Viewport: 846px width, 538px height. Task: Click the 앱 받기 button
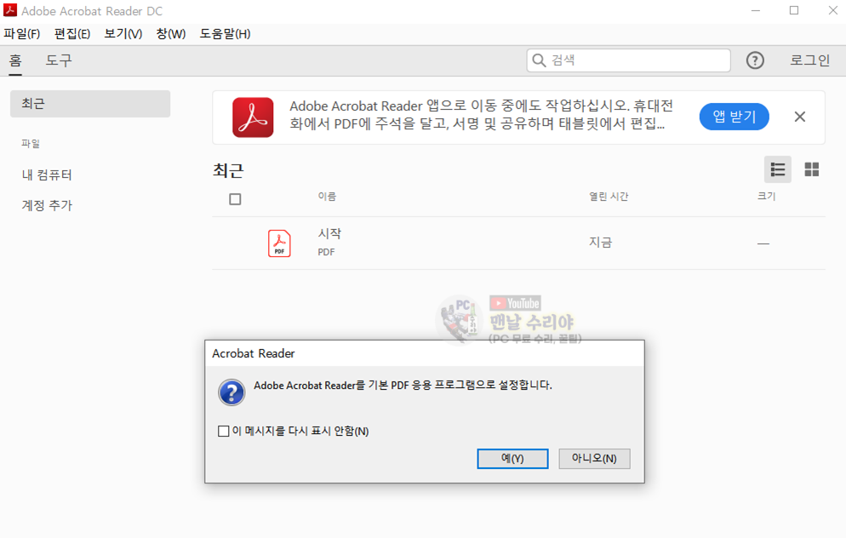coord(734,117)
